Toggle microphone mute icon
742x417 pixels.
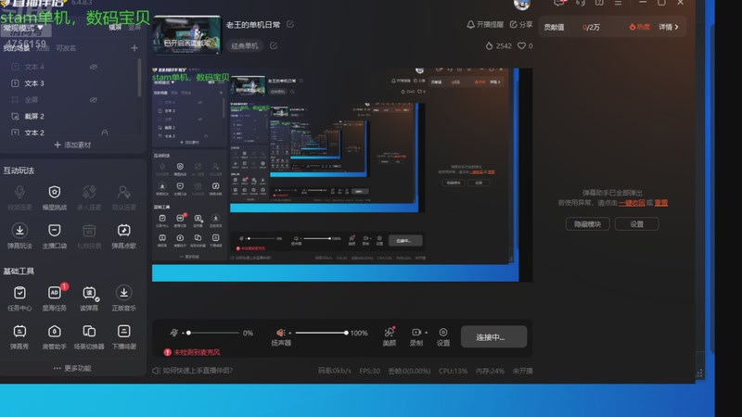click(173, 333)
